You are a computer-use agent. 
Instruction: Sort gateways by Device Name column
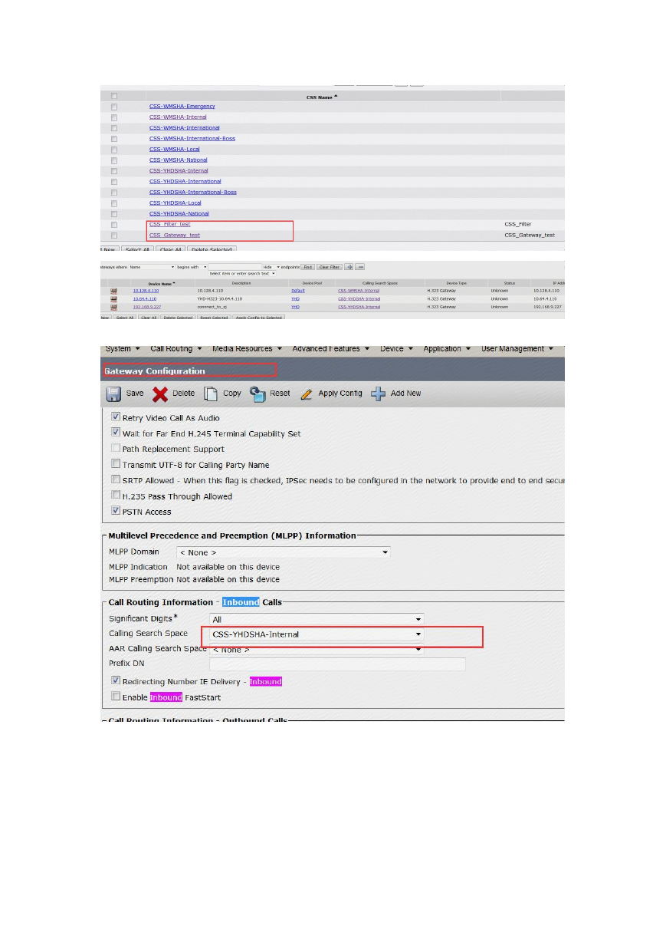[161, 283]
